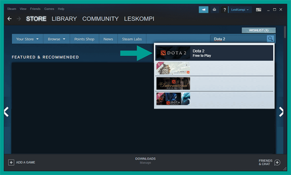Image resolution: width=291 pixels, height=175 pixels.
Task: Select the last Dota 2 search result
Action: tap(214, 99)
